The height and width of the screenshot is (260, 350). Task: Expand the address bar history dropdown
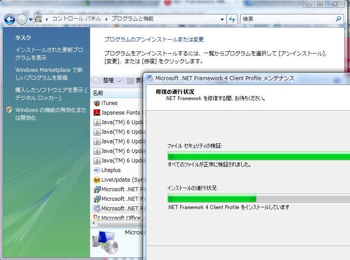222,20
